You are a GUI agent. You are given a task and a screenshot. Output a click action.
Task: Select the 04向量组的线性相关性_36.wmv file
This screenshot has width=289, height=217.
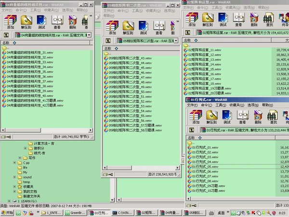pyautogui.click(x=30, y=76)
